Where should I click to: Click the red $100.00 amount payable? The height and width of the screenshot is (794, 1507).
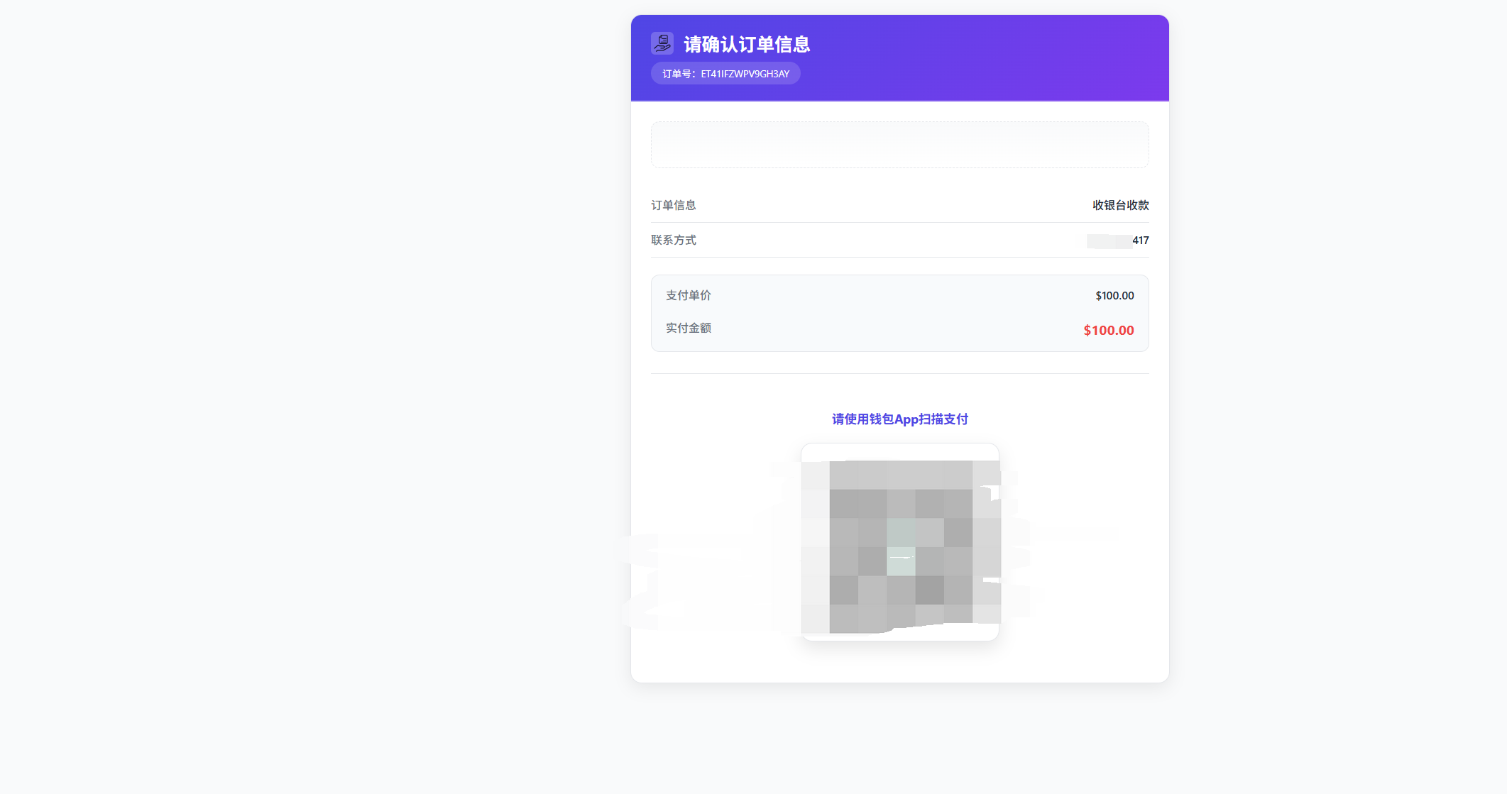[x=1108, y=331]
